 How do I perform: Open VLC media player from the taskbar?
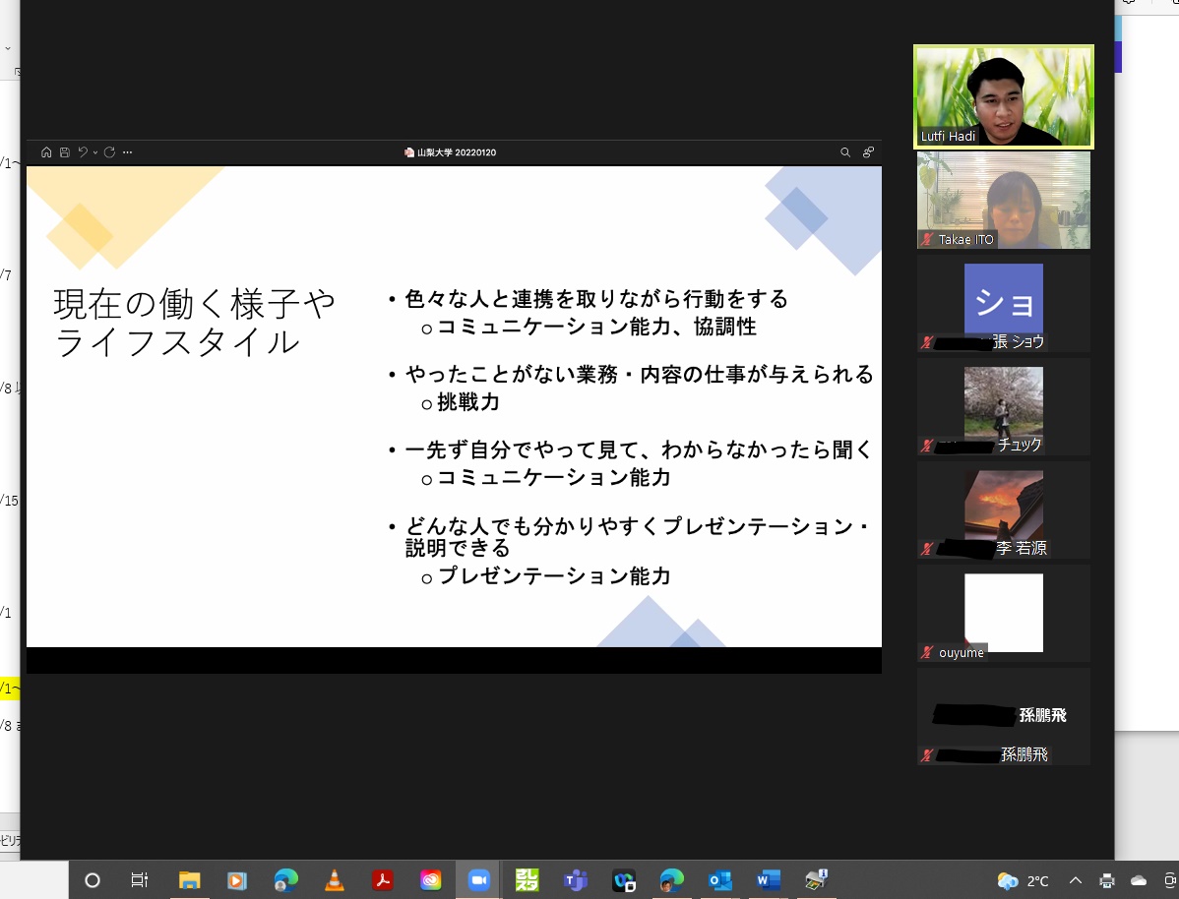tap(335, 880)
